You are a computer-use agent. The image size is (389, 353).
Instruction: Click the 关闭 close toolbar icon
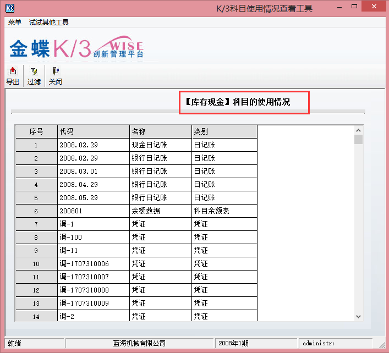pyautogui.click(x=56, y=76)
